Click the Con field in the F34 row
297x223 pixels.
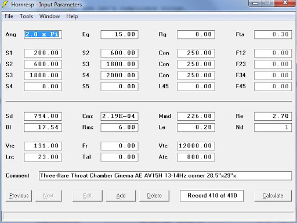196,75
